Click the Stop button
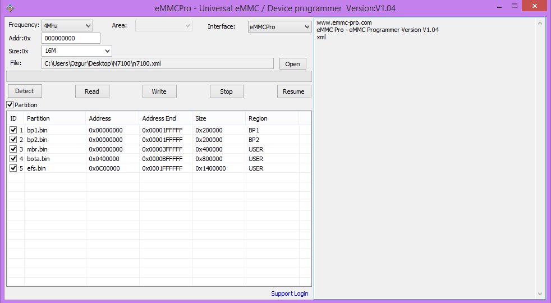Screen dimensions: 551x303 227,91
